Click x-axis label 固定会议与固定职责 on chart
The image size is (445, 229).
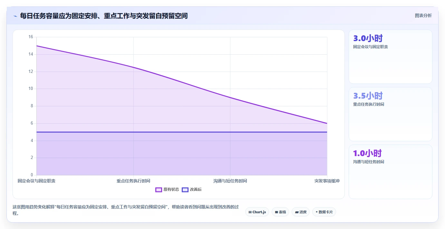pos(36,181)
